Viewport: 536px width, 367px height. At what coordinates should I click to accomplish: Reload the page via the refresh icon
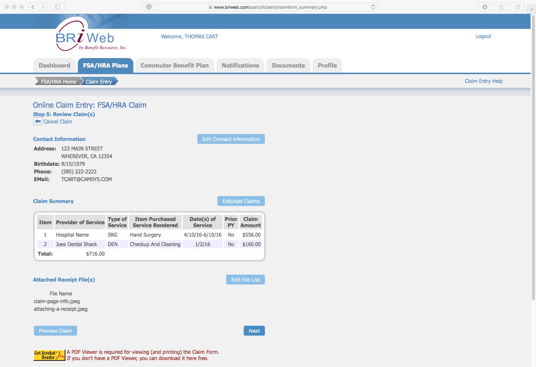click(372, 7)
